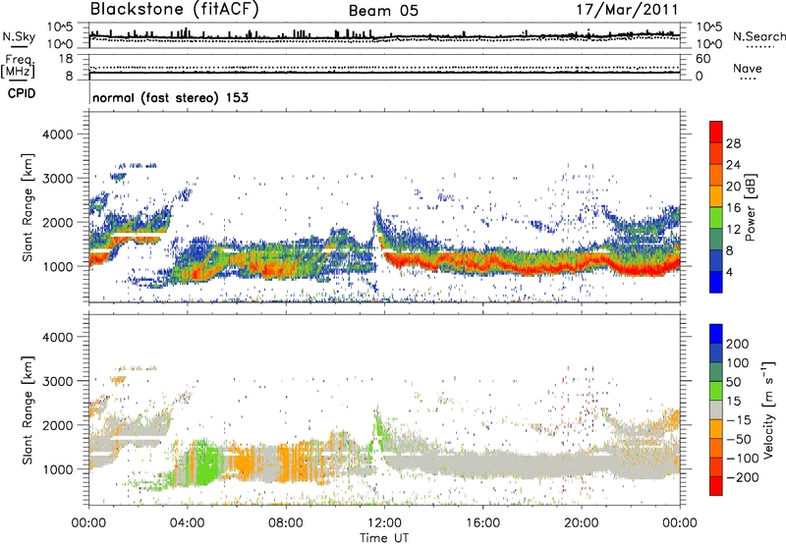The height and width of the screenshot is (544, 786).
Task: Click the '4000' tick on the power panel
Action: pos(58,135)
